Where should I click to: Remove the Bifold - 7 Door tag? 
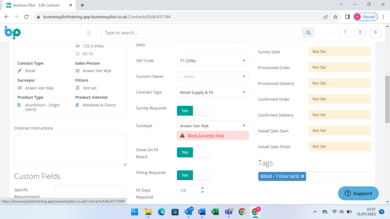point(303,176)
